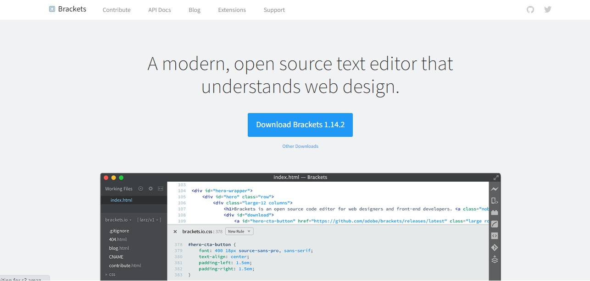Close the brackets.io.css inline editor
Screen dimensions: 590x281
coord(175,232)
